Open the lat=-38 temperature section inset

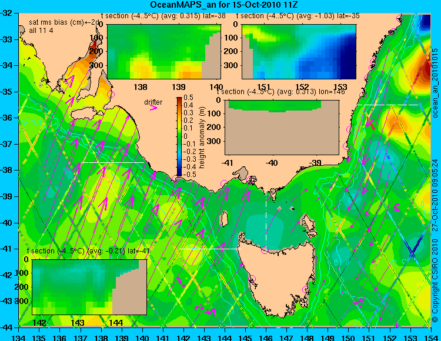(x=164, y=52)
